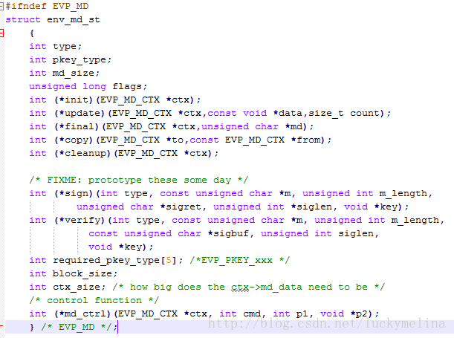Collapse the #ifndef EVP_MD fold marker
454x338 pixels.
tap(1, 6)
